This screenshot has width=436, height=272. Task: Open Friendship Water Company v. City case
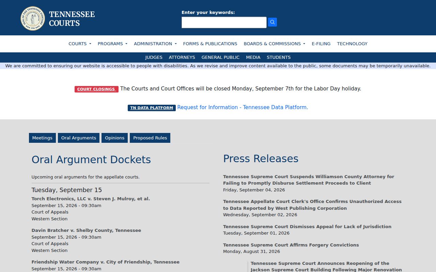coord(106,262)
